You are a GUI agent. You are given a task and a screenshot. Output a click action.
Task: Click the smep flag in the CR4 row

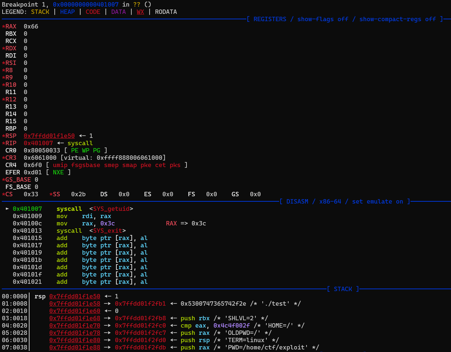pyautogui.click(x=111, y=165)
